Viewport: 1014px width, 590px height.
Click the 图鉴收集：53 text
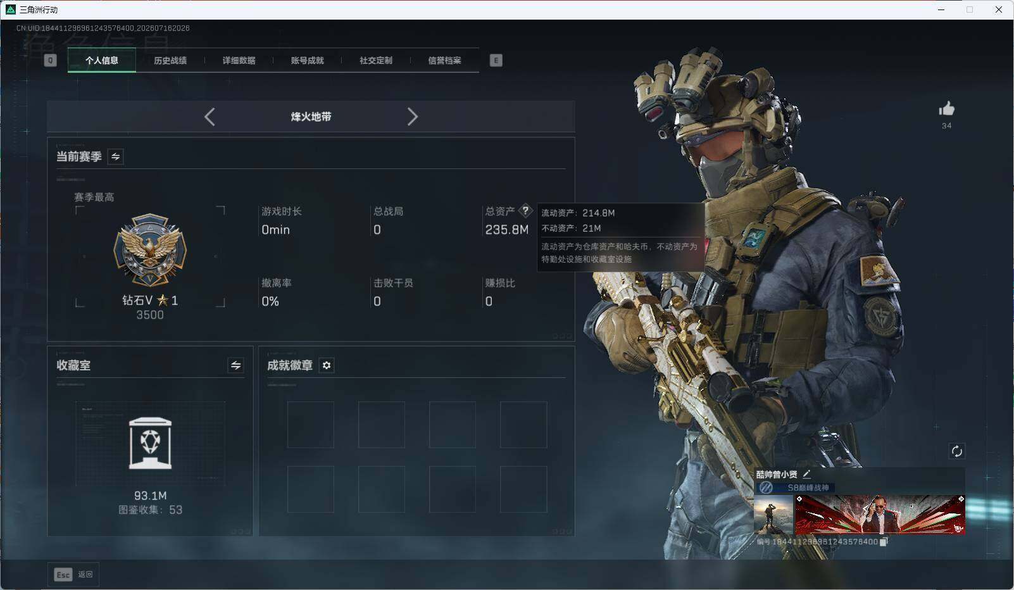click(x=150, y=510)
